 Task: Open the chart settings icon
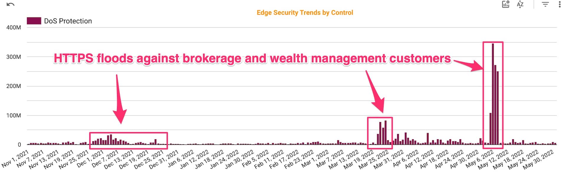point(506,4)
